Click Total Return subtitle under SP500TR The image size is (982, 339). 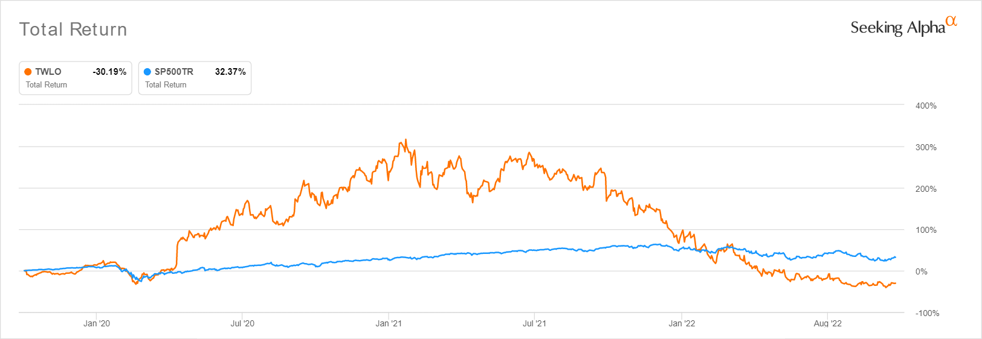[x=166, y=85]
